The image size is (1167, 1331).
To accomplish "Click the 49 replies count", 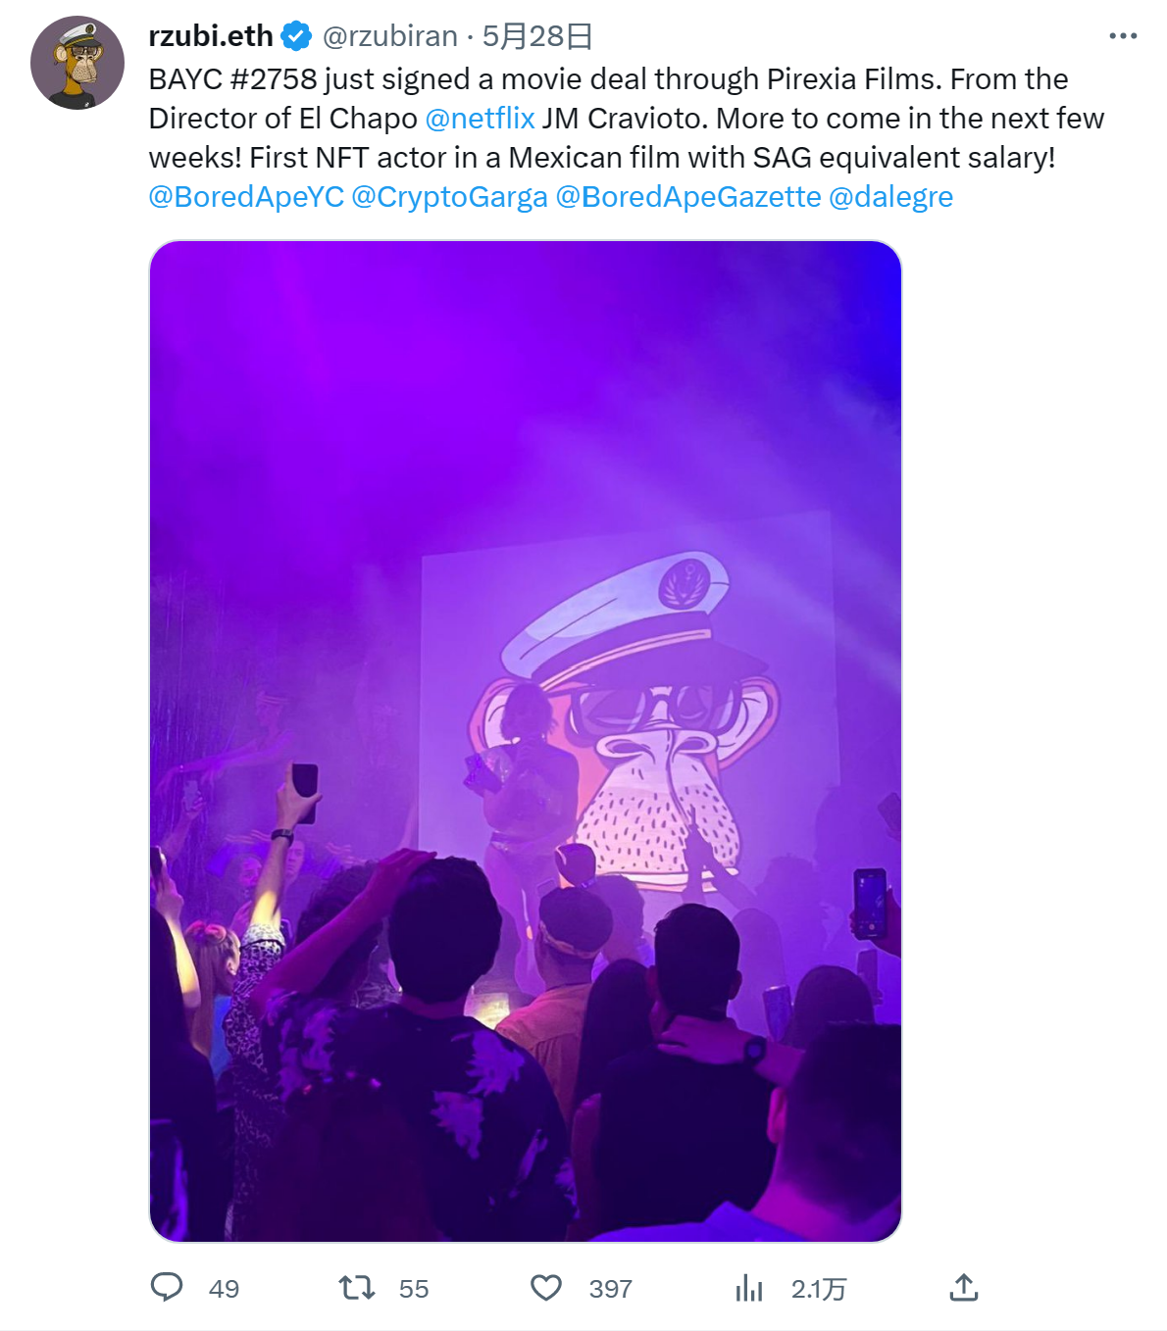I will pos(224,1289).
